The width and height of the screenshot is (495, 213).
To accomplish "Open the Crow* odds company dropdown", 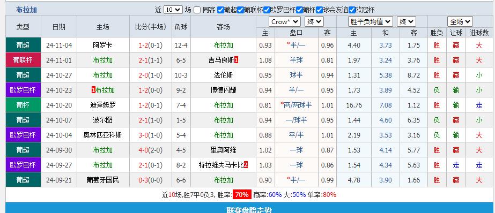I will pos(285,22).
